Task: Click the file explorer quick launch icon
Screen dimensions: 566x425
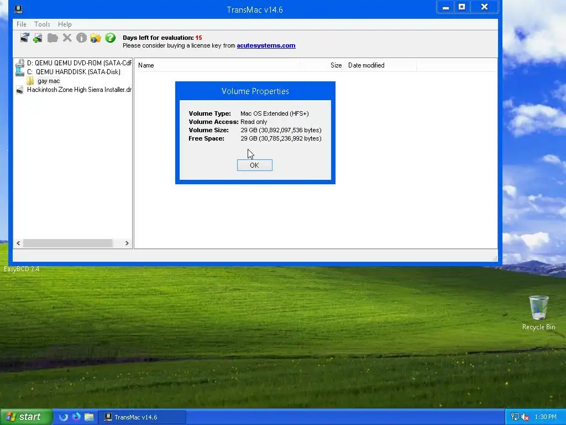Action: 89,417
